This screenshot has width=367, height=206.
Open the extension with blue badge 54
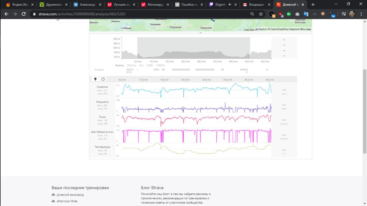pyautogui.click(x=332, y=14)
